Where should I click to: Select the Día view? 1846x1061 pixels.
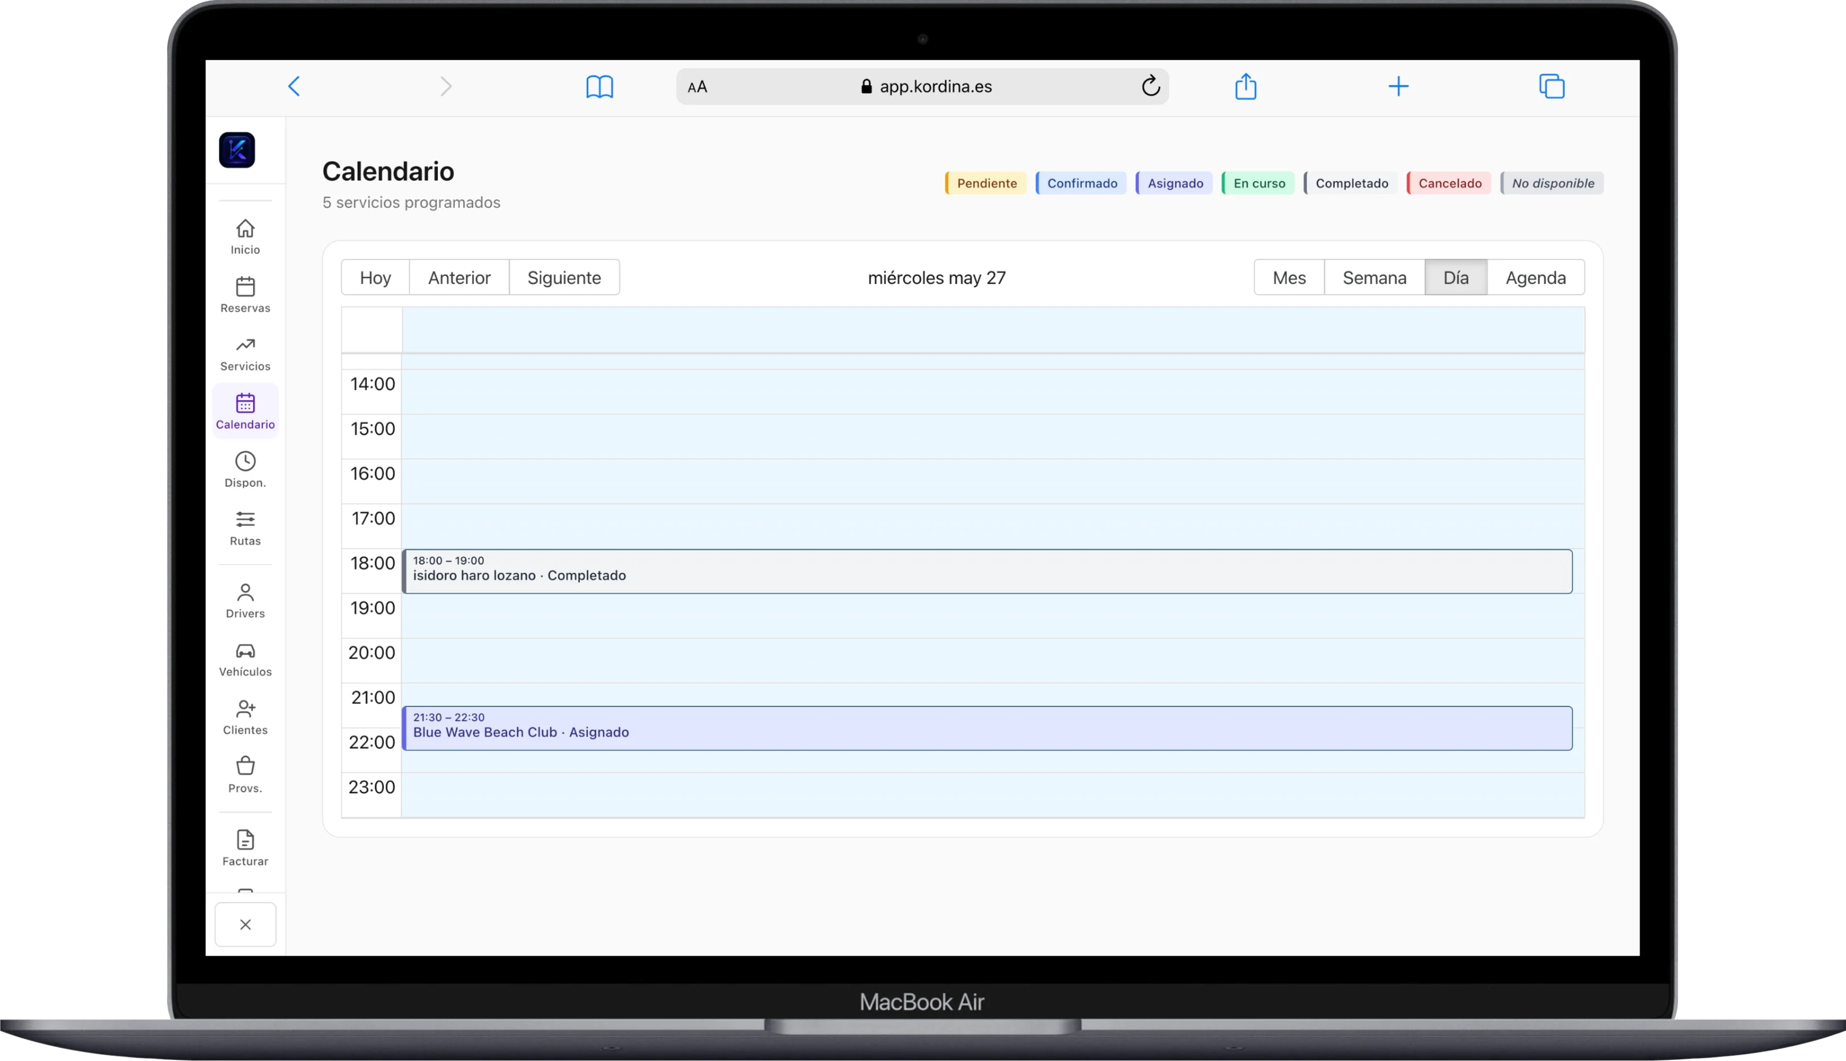(1456, 278)
